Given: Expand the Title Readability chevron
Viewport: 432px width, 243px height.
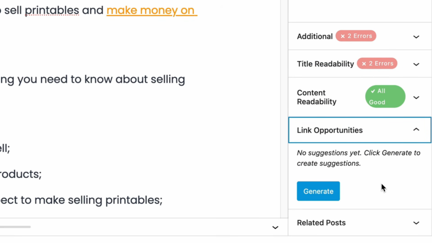Looking at the screenshot, I should point(416,65).
